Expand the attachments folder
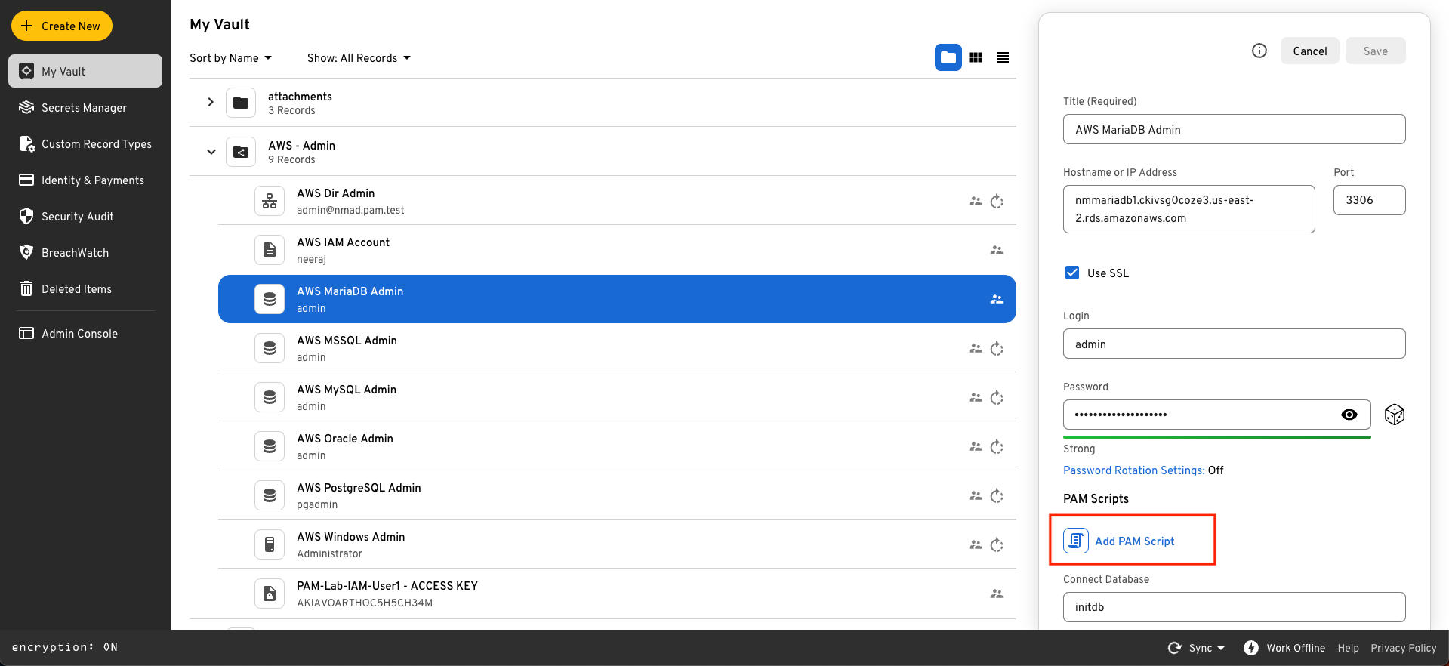The height and width of the screenshot is (666, 1449). pos(211,102)
